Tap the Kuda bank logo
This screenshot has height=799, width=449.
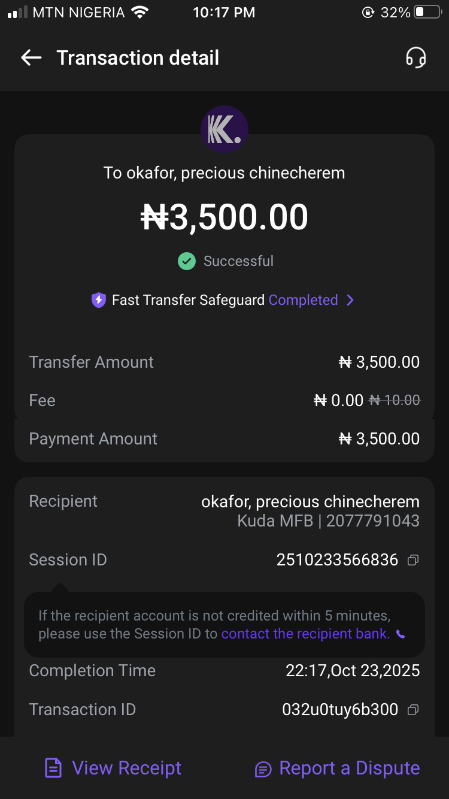(224, 129)
